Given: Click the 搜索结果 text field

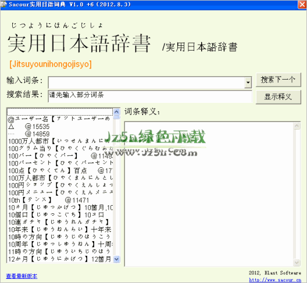Looking at the screenshot, I should coord(150,96).
